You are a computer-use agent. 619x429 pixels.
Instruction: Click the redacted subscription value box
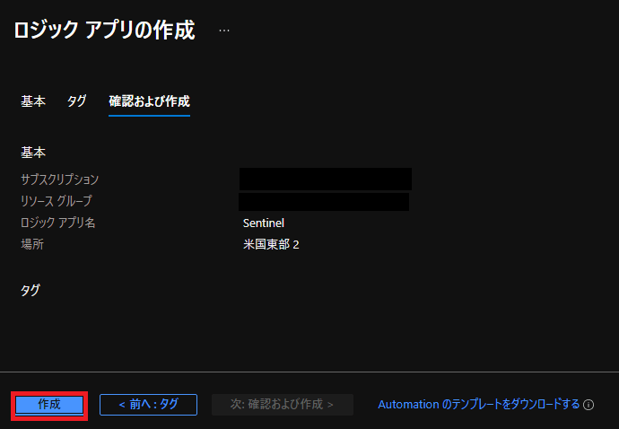click(x=325, y=179)
